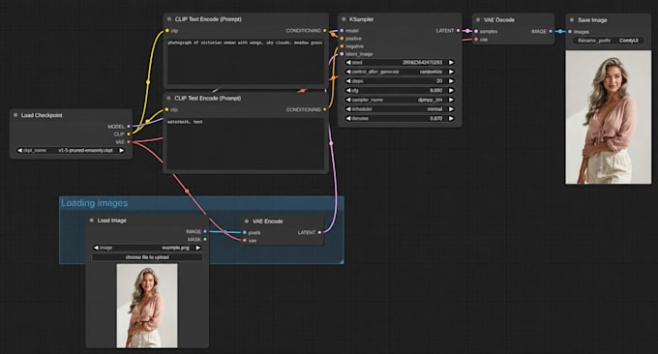Viewport: 658px width, 354px height.
Task: Increase seed value with its right arrow
Action: coord(451,63)
